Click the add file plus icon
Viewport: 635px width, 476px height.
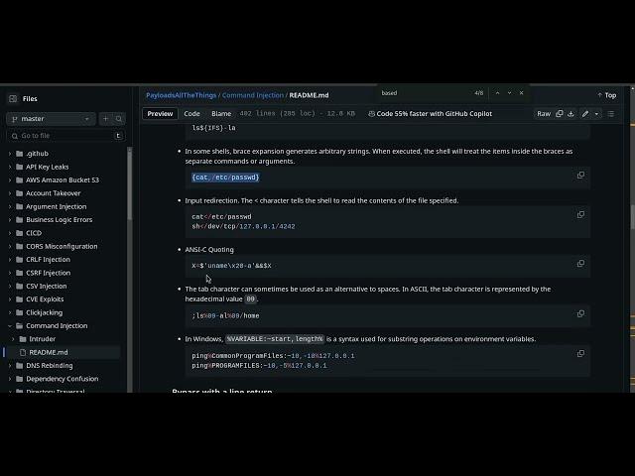tap(105, 119)
